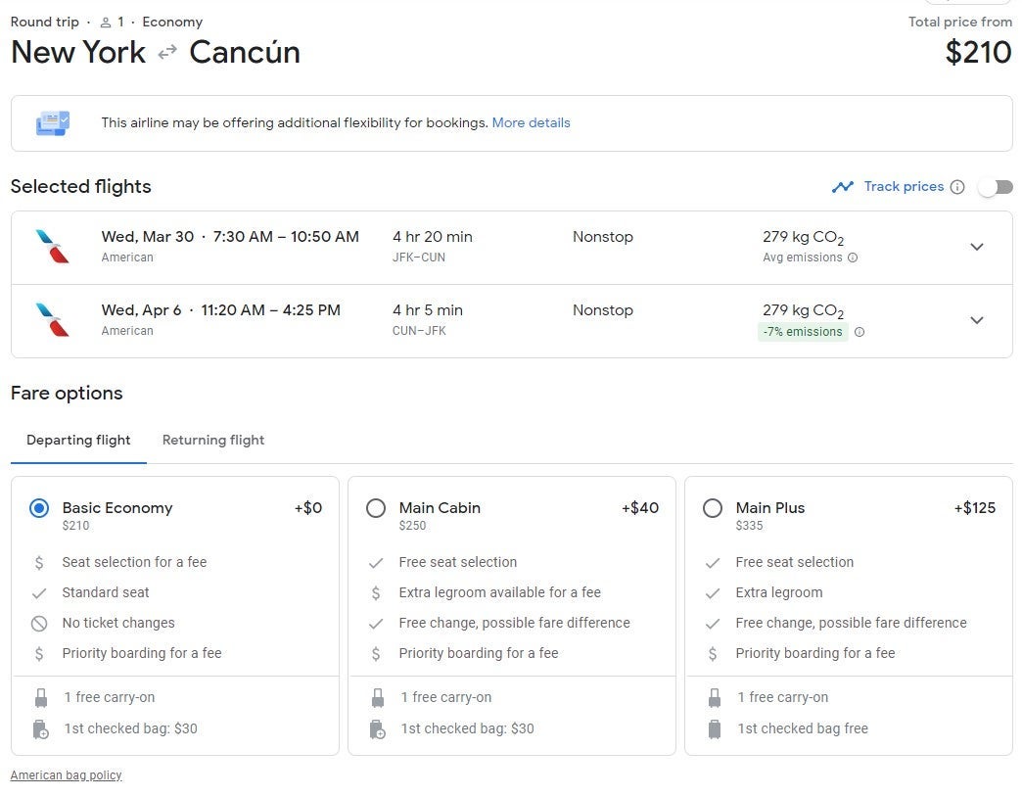
Task: Select the Basic Economy fare radio button
Action: point(39,508)
